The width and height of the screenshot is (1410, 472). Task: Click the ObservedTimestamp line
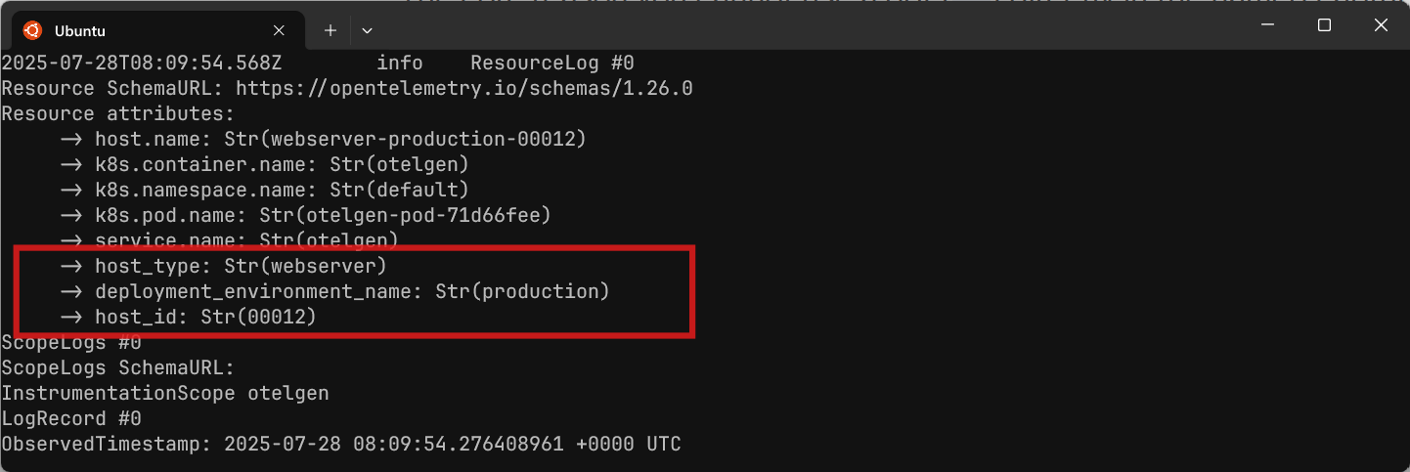pyautogui.click(x=341, y=444)
